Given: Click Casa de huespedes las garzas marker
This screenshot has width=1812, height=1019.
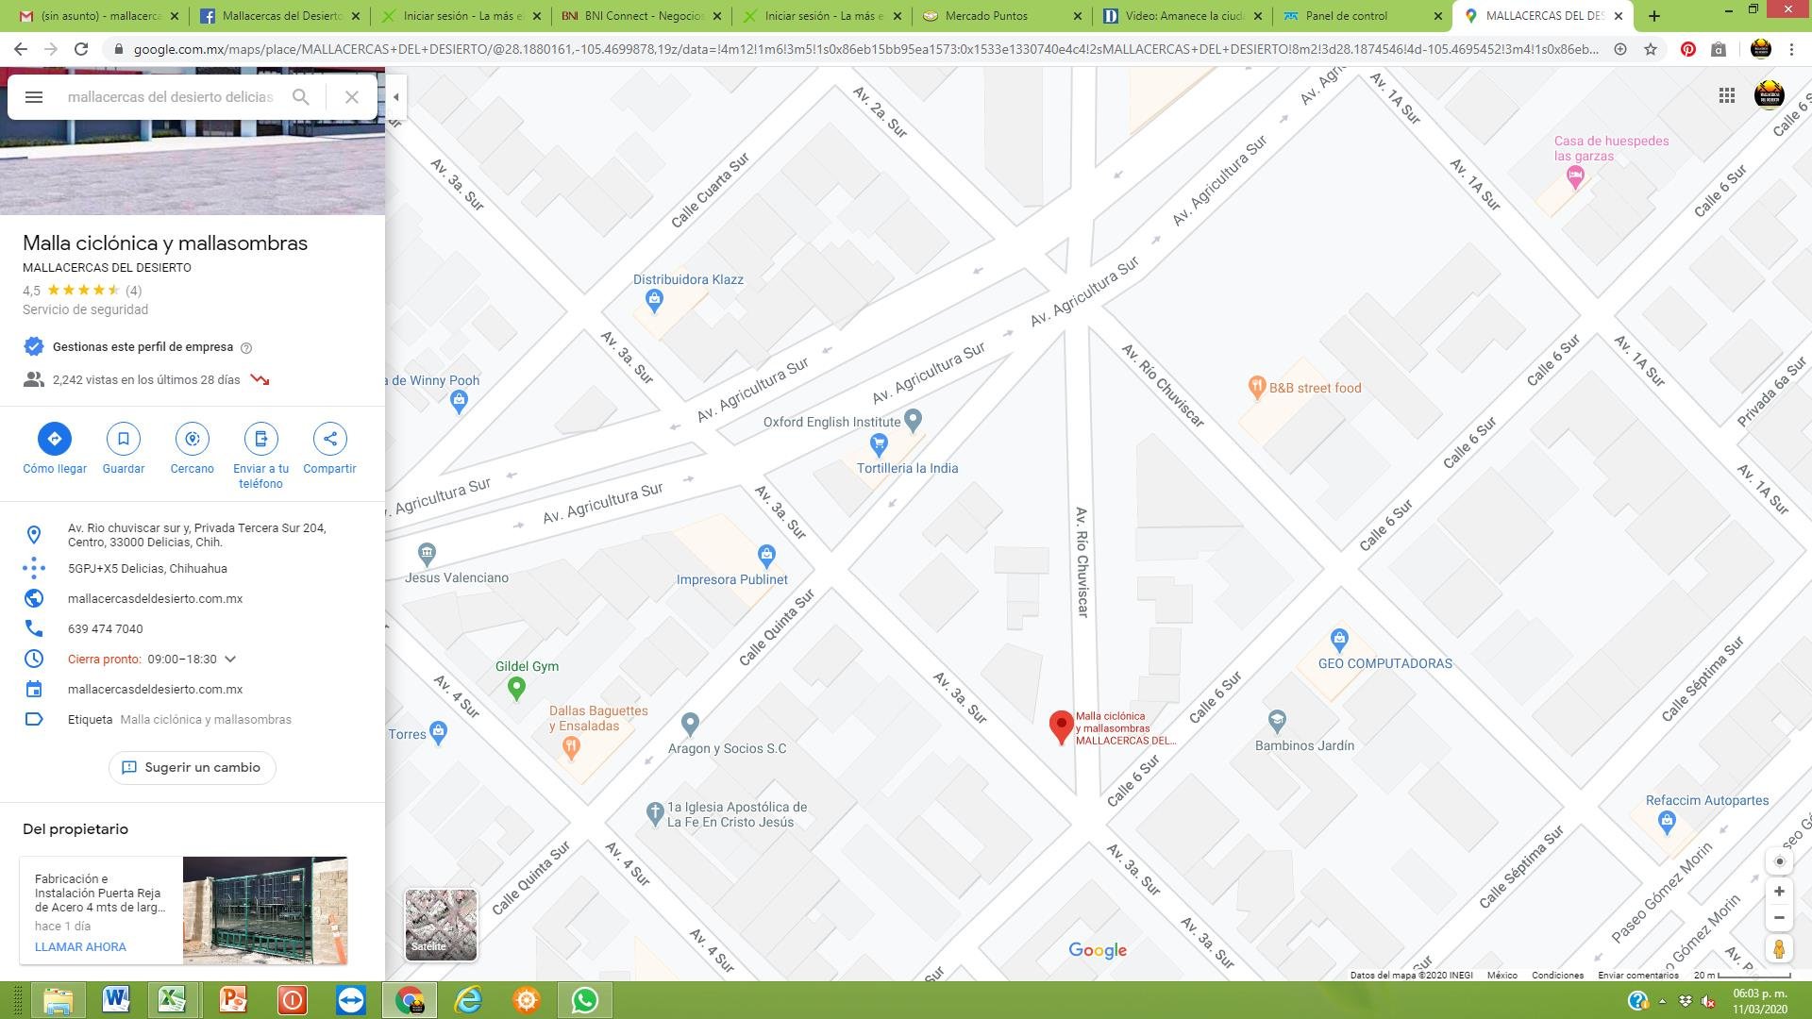Looking at the screenshot, I should pyautogui.click(x=1574, y=177).
